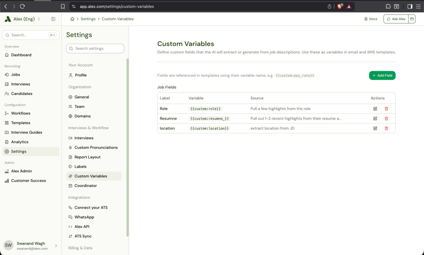Open Interview Guides in sidebar
This screenshot has width=424, height=255.
click(31, 132)
